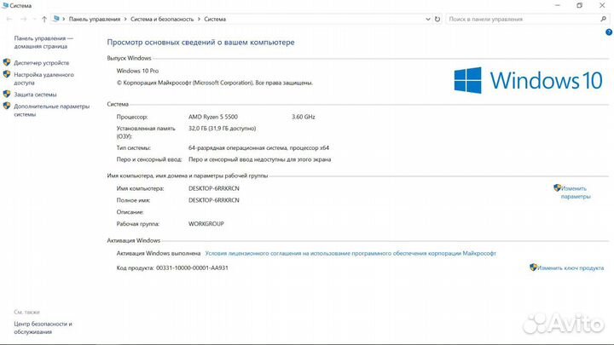Click shield icon beside Изменить ключ продукта

point(533,267)
